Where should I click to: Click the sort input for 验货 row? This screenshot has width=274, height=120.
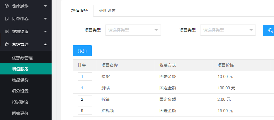coord(85,76)
